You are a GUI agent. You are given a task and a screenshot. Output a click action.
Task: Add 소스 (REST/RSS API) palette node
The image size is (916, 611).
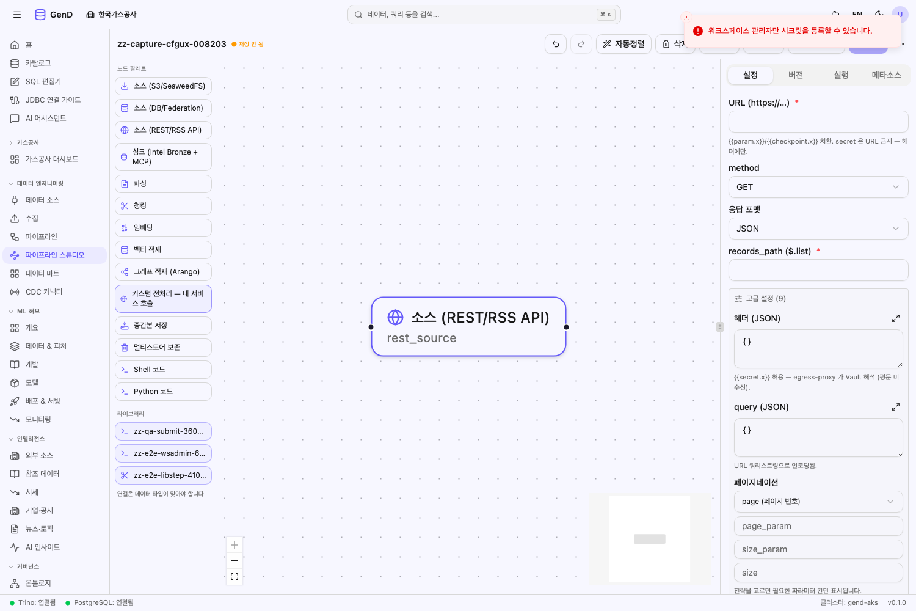(163, 130)
